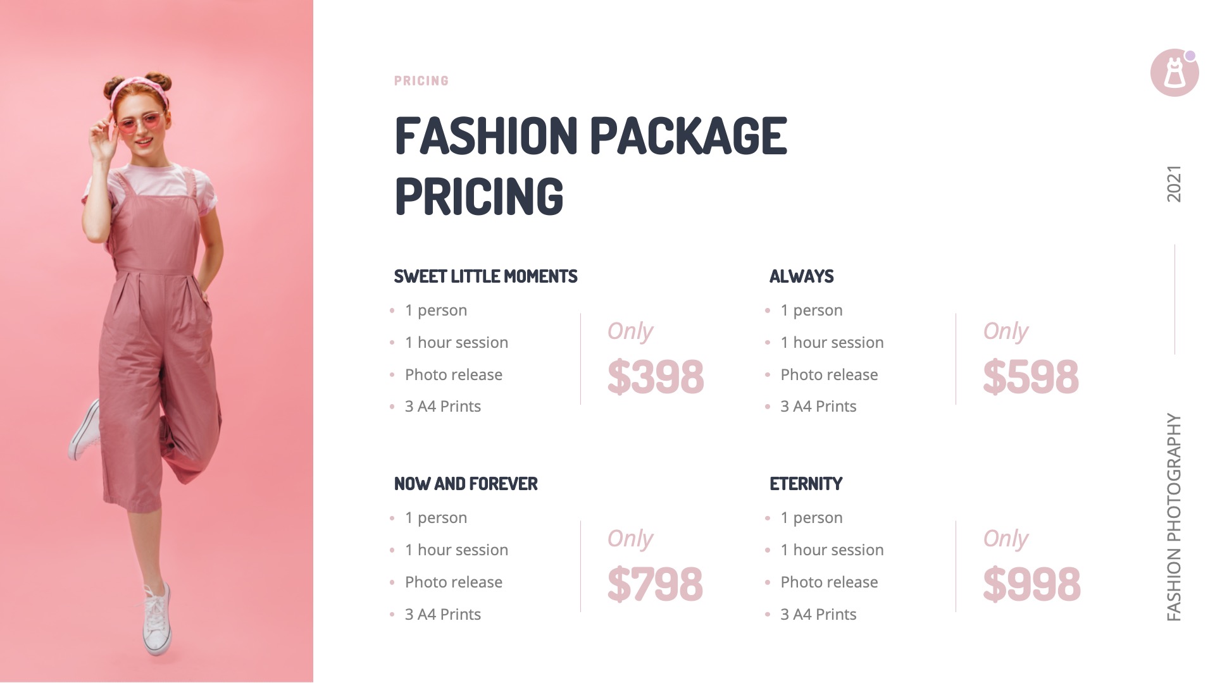Select the Now and Forever heading
Image resolution: width=1215 pixels, height=683 pixels.
click(x=466, y=484)
